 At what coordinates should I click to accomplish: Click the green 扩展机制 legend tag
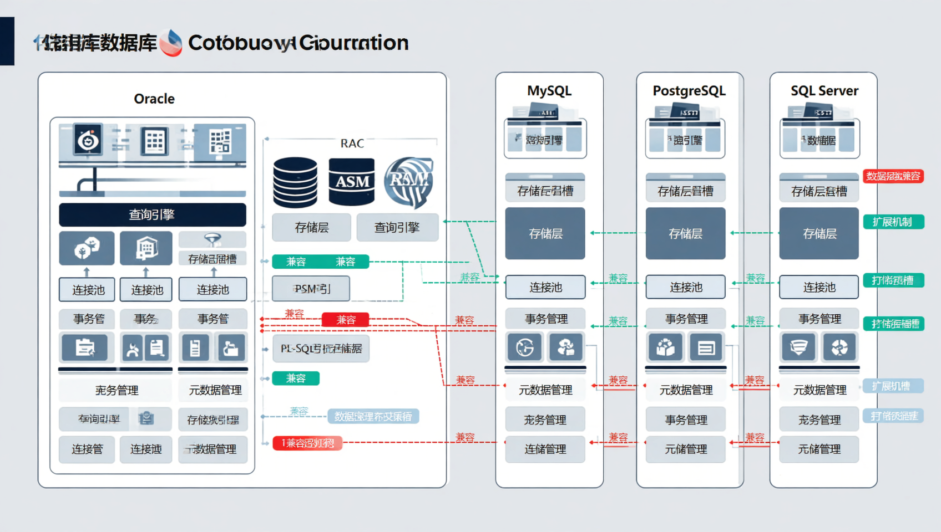893,222
